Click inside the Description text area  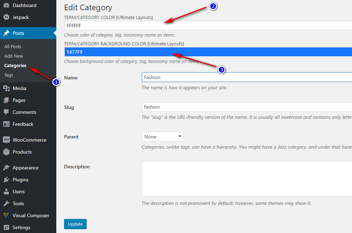[246, 179]
